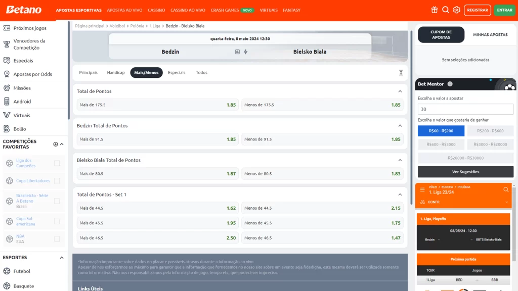Open Bet Mentor info icon

pos(450,84)
